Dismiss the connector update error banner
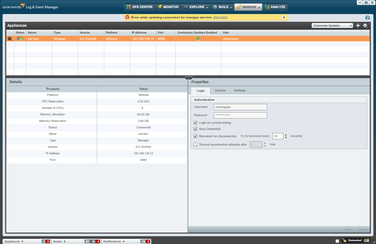 (284, 17)
